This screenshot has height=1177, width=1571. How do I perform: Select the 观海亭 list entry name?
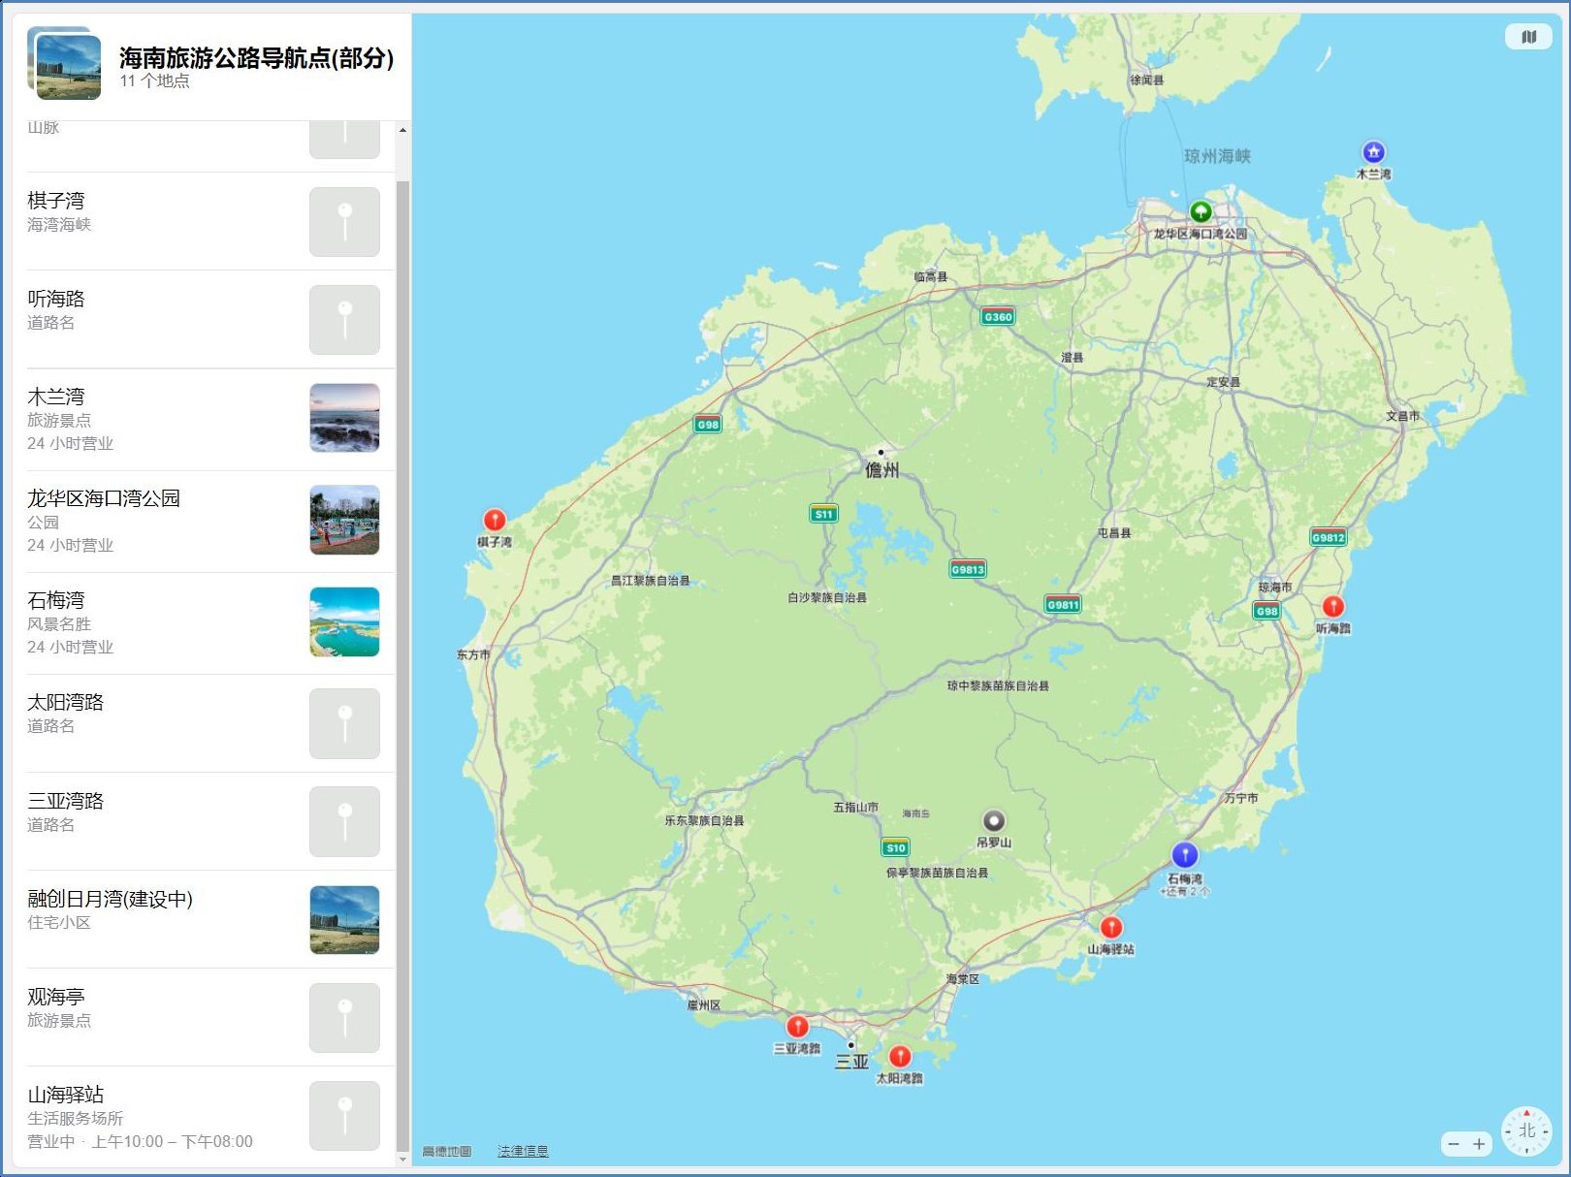[56, 997]
